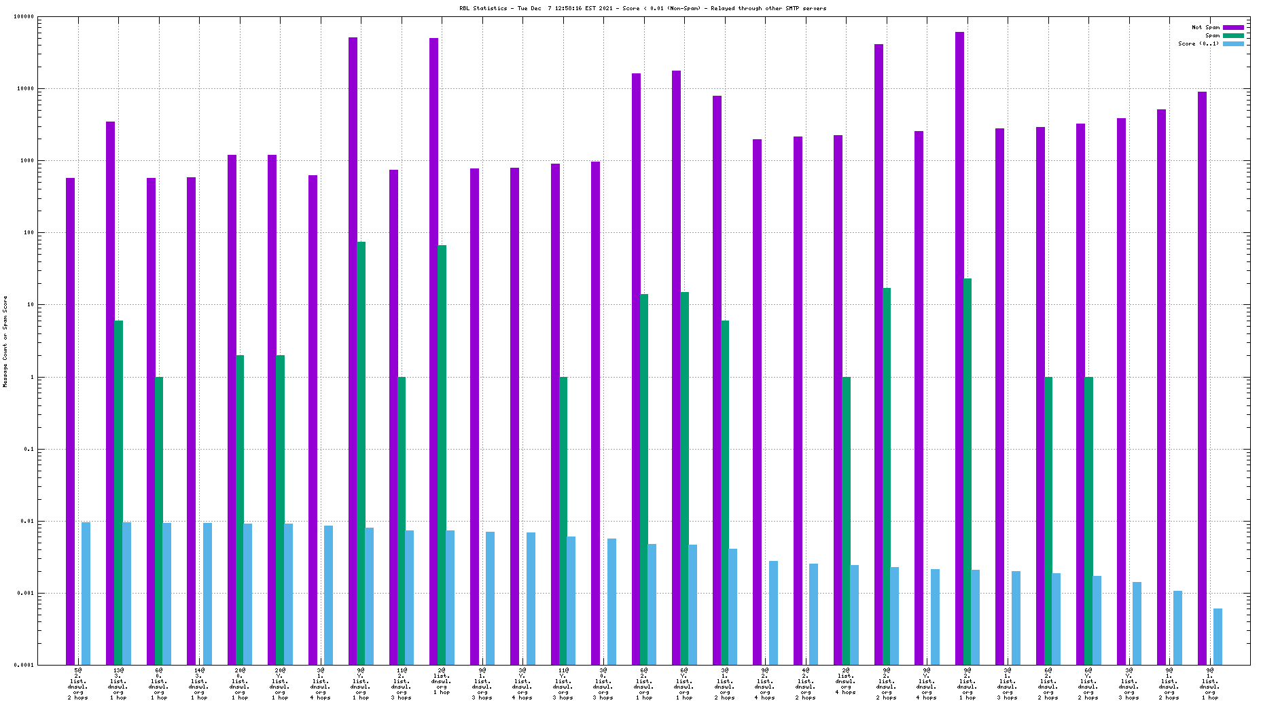Click the 100000 tick label on y-axis
Viewport: 1261px width, 709px height.
pos(23,17)
